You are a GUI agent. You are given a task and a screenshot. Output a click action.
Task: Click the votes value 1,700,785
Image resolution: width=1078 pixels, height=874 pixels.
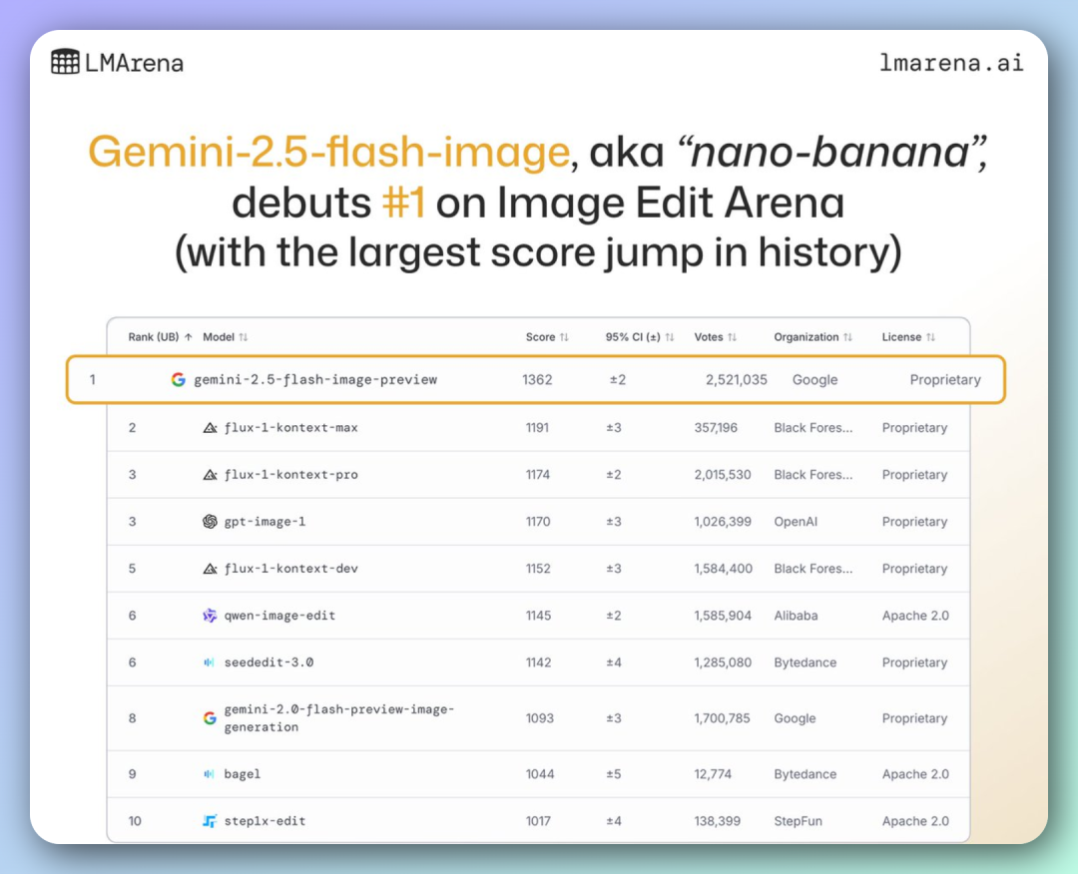coord(722,718)
